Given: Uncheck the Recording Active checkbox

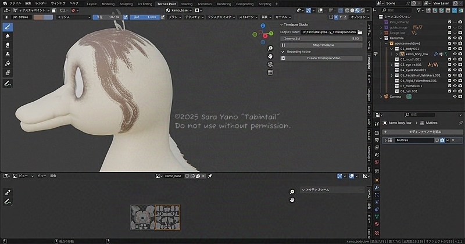Looking at the screenshot, I should pyautogui.click(x=283, y=52).
